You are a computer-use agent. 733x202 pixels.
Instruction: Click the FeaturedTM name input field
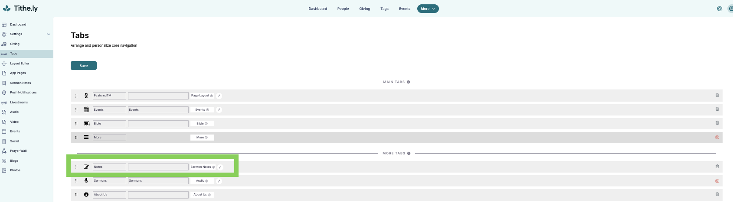109,96
